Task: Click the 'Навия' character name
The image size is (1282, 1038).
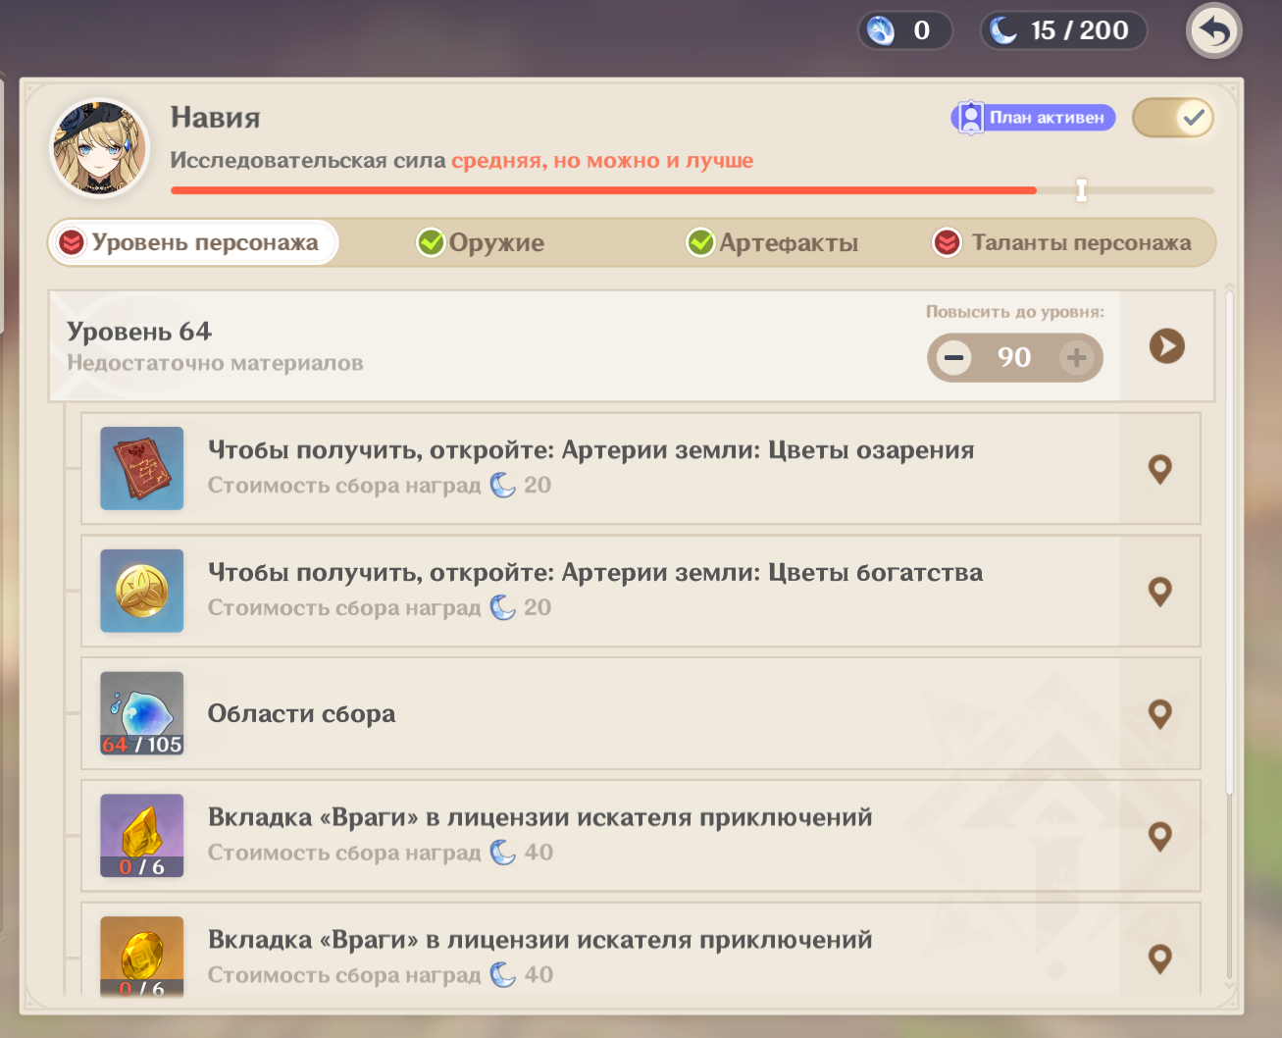Action: click(216, 118)
